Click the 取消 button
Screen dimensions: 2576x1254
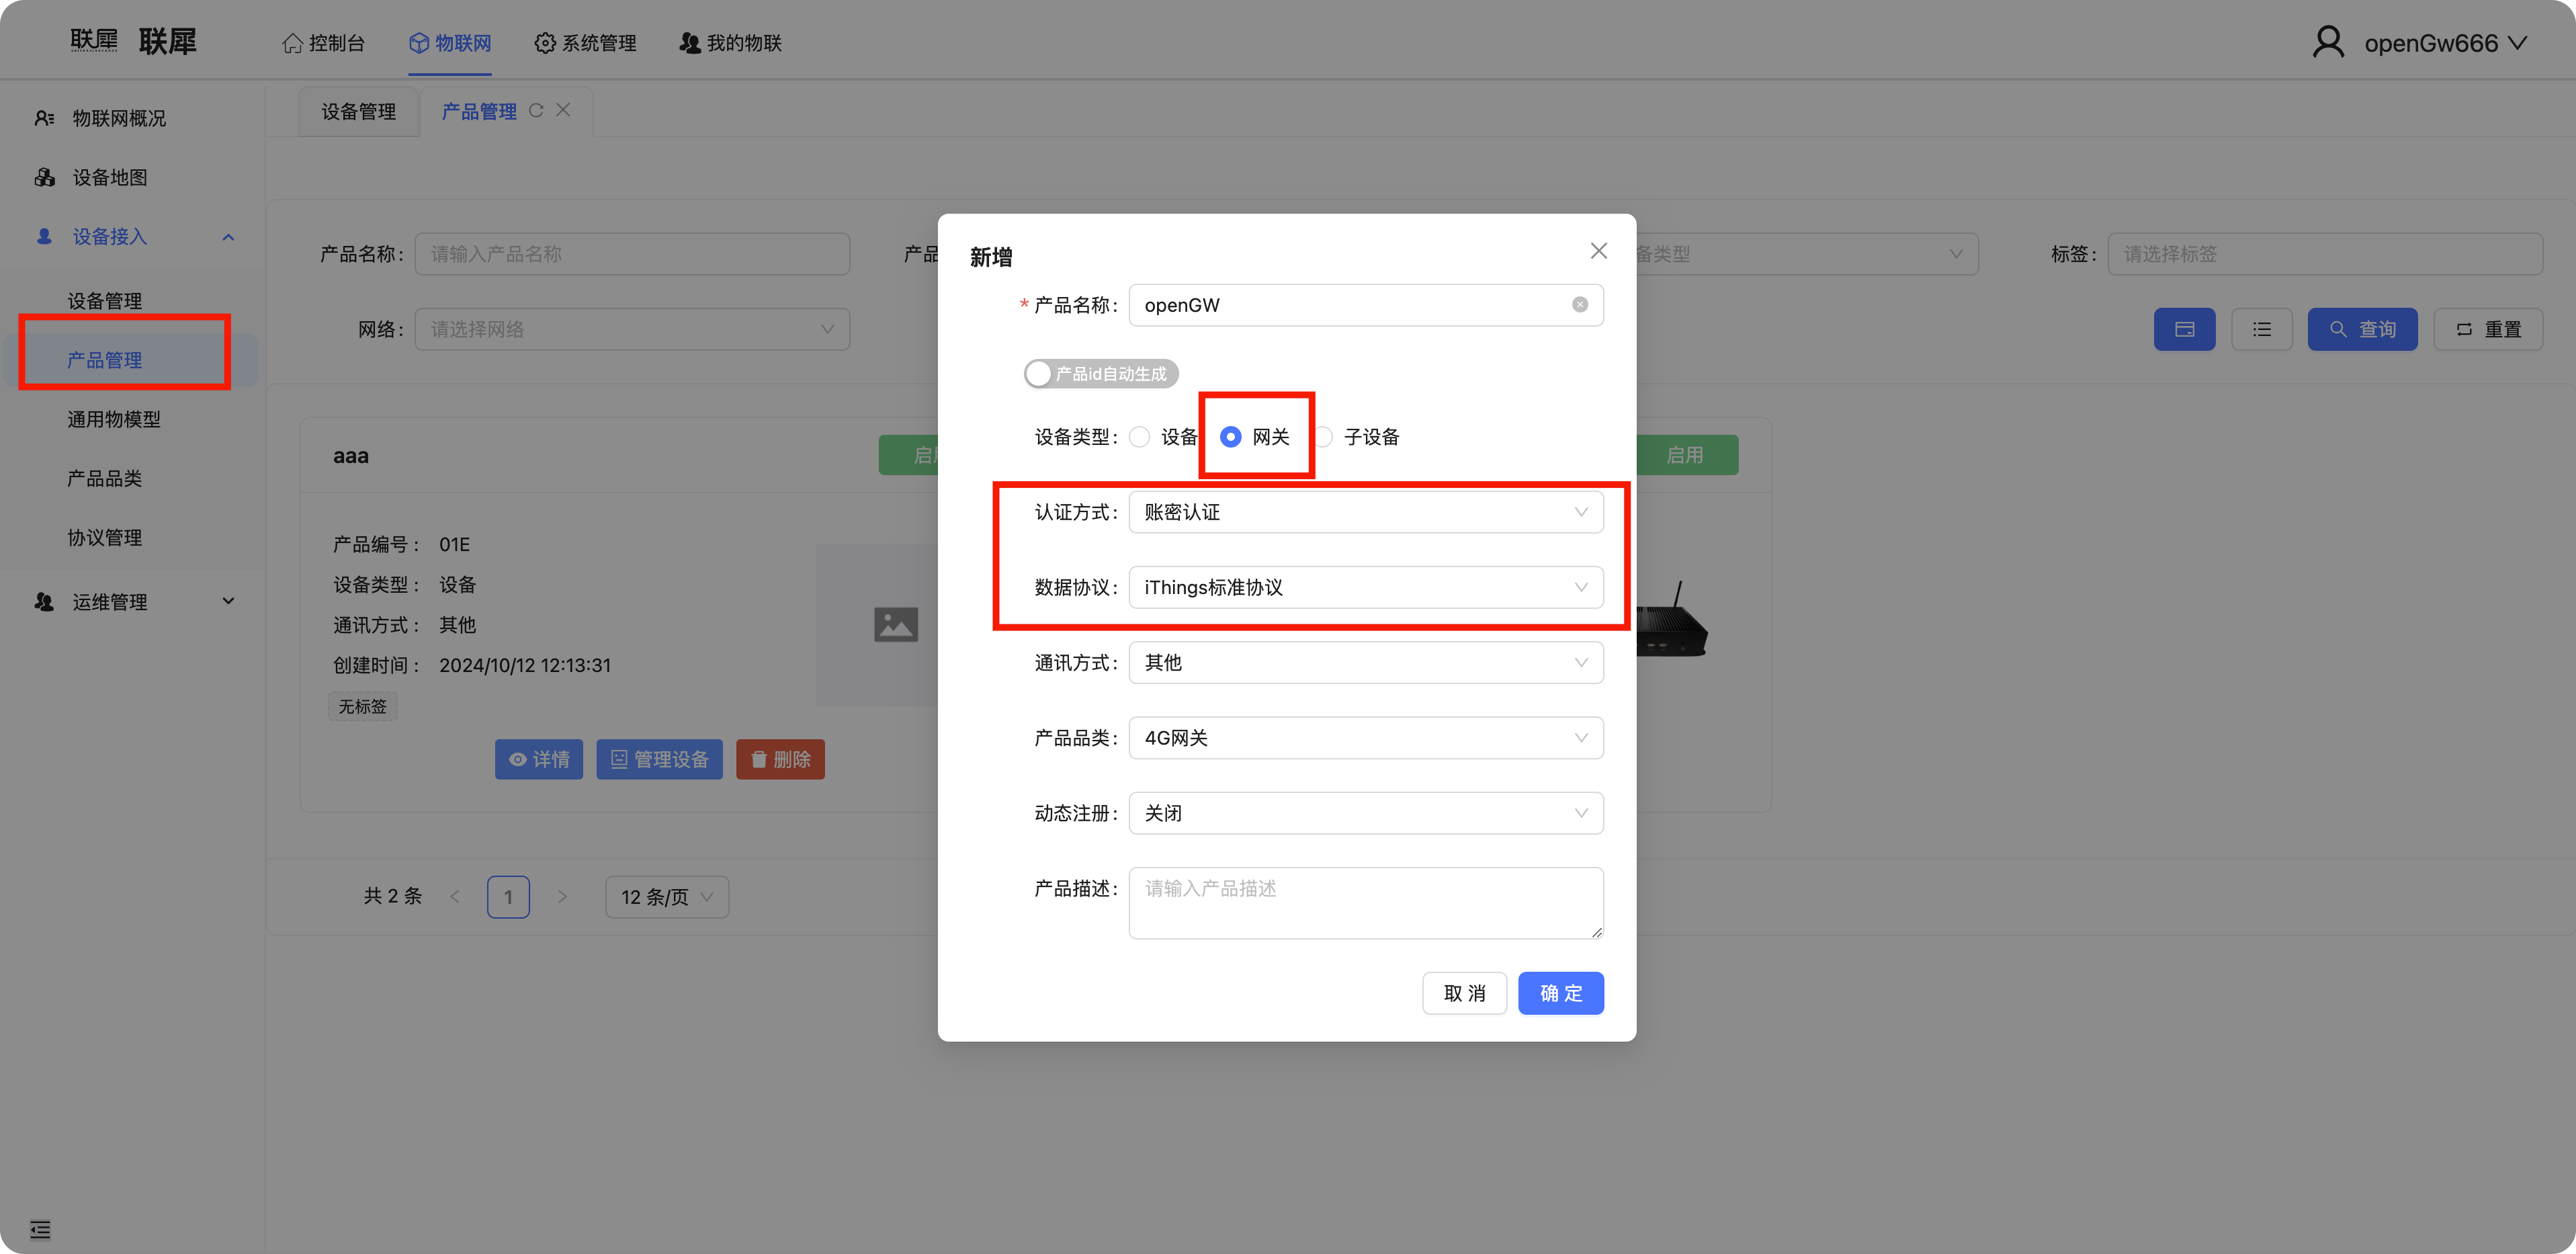coord(1464,993)
